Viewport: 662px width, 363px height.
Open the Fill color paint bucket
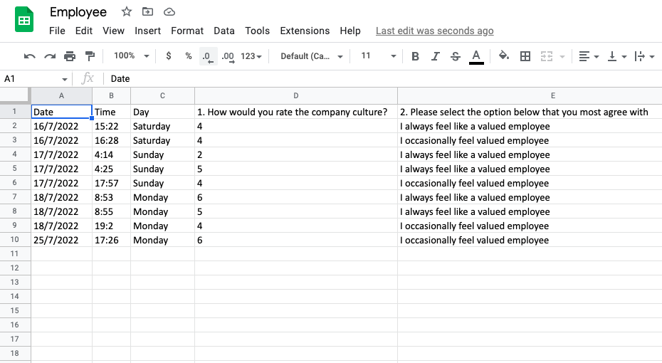[504, 56]
